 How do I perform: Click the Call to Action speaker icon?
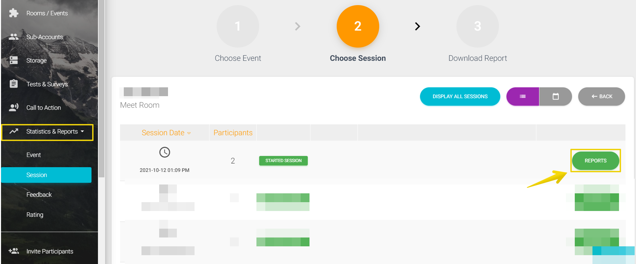point(14,107)
